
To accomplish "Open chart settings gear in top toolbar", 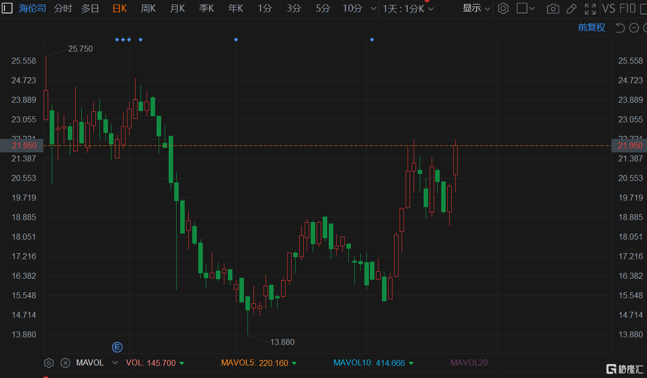I will 503,8.
